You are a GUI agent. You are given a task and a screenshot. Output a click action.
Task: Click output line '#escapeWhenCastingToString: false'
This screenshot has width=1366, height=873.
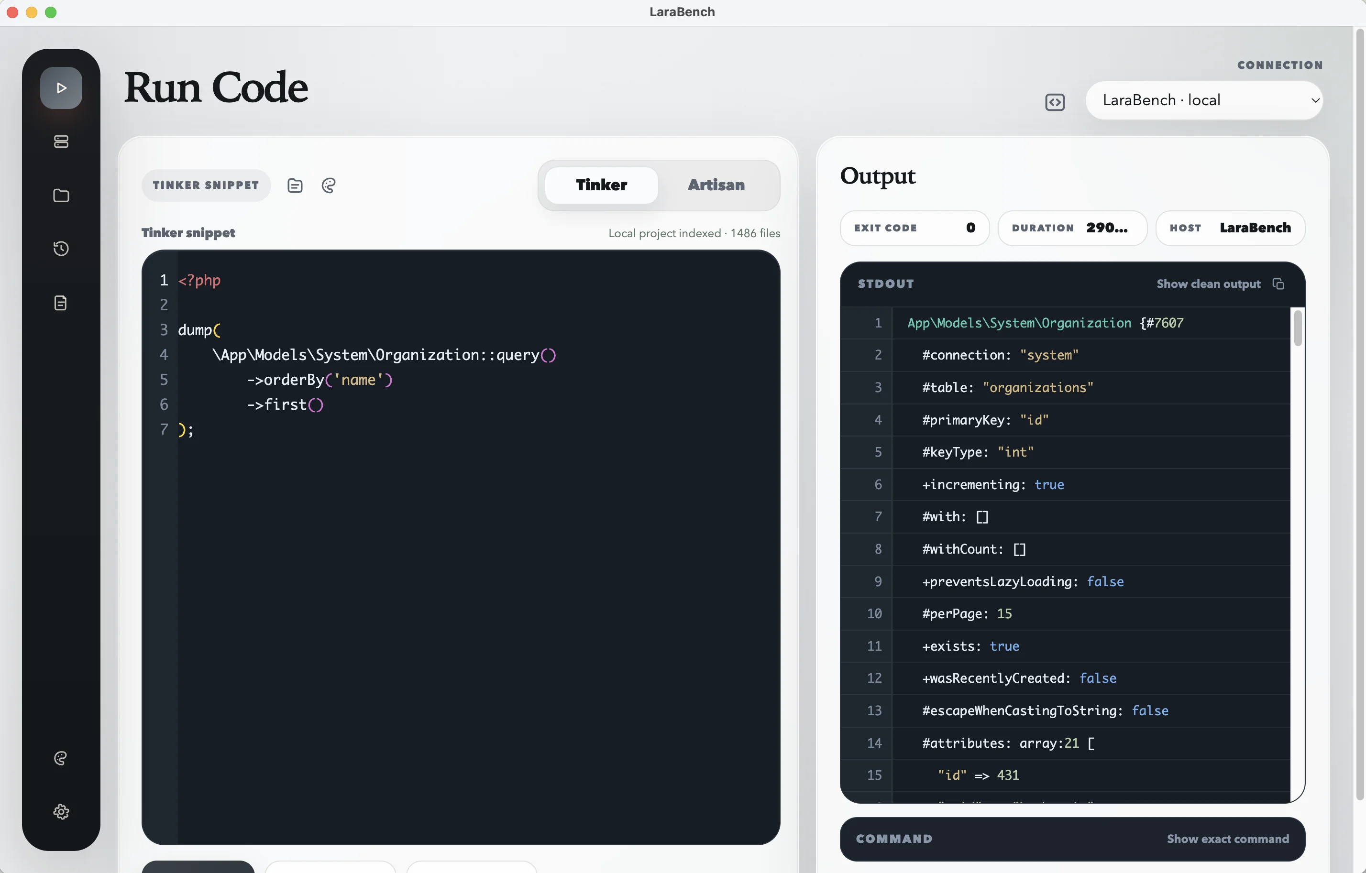1045,710
